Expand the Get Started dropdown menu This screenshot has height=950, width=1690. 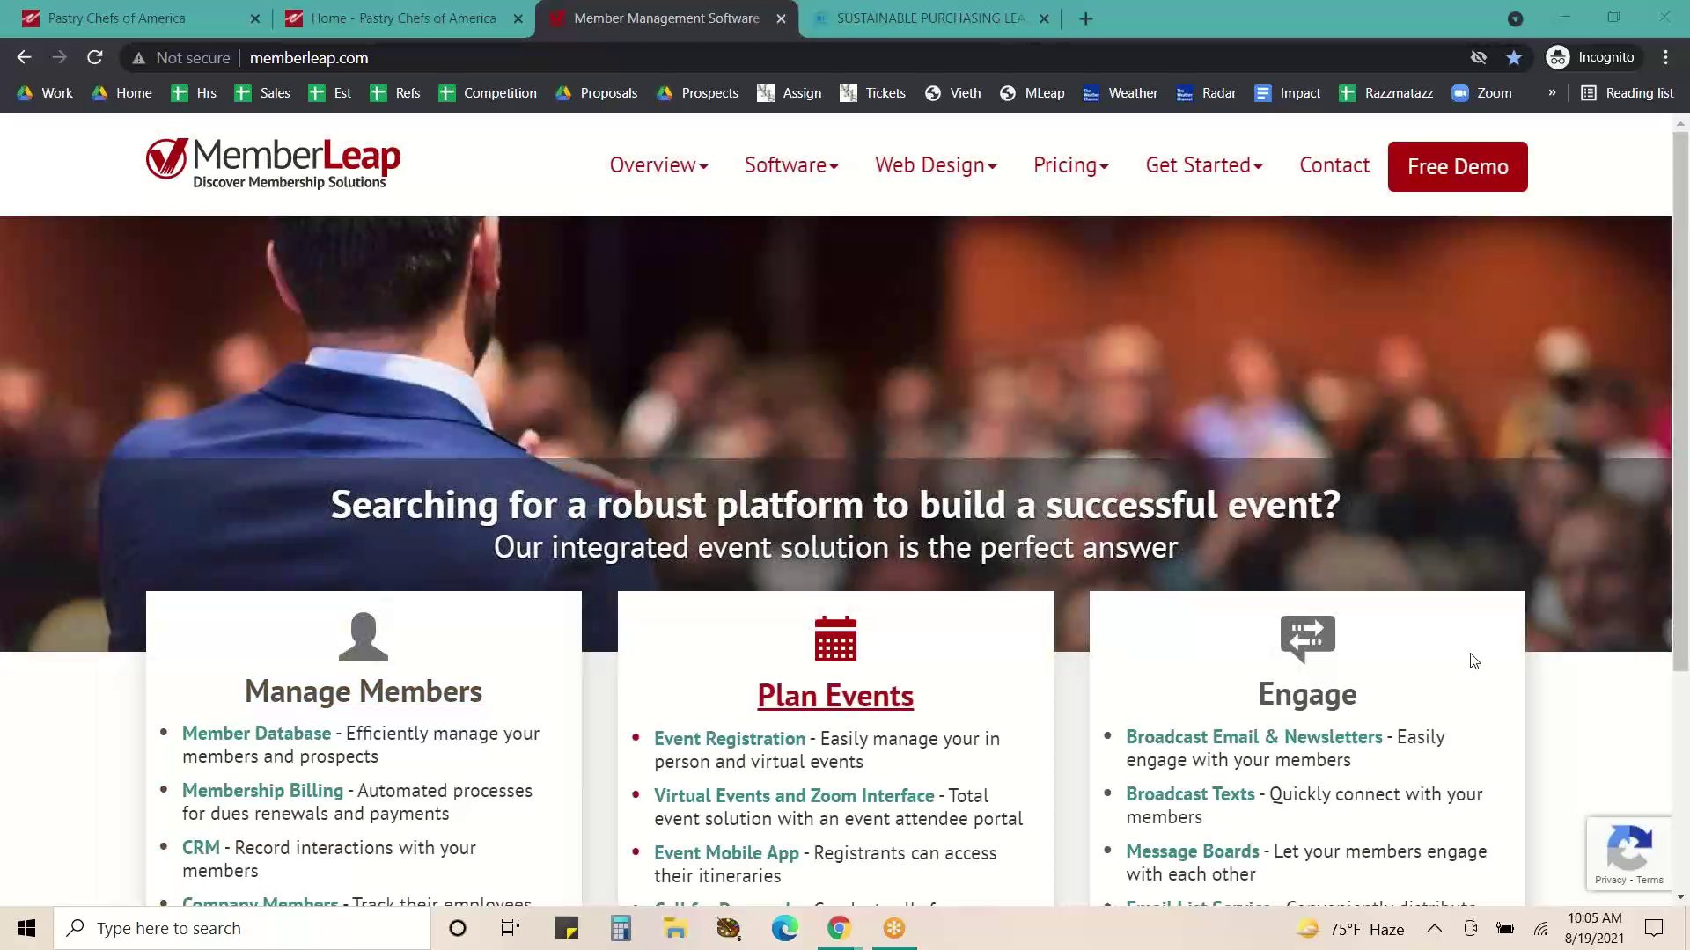[1203, 165]
